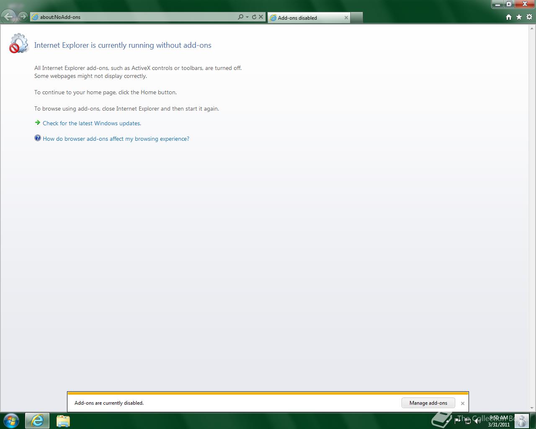This screenshot has height=429, width=536.
Task: Stop loading with the address bar X
Action: tap(261, 17)
